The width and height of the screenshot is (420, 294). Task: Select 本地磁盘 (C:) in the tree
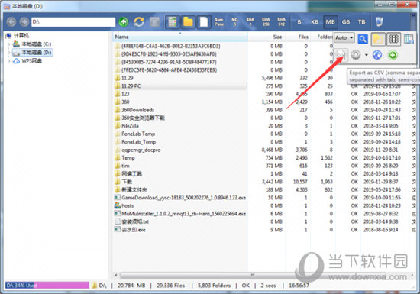tap(36, 44)
